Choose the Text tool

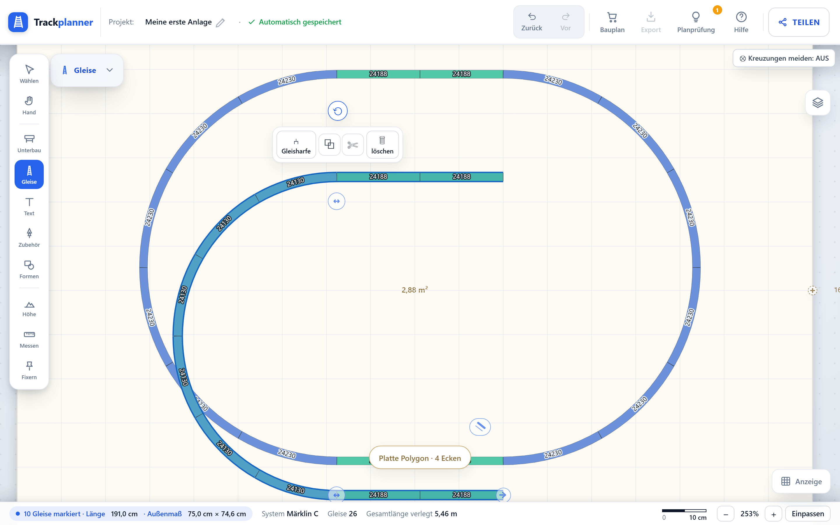pyautogui.click(x=29, y=206)
